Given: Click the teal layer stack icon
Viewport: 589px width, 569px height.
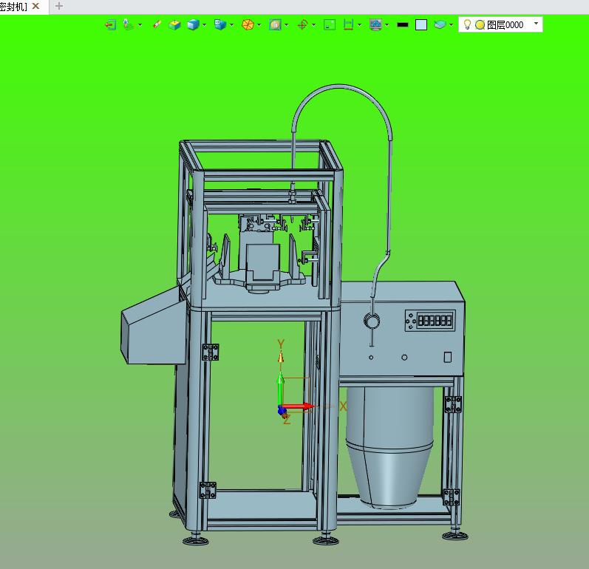Looking at the screenshot, I should pyautogui.click(x=440, y=25).
